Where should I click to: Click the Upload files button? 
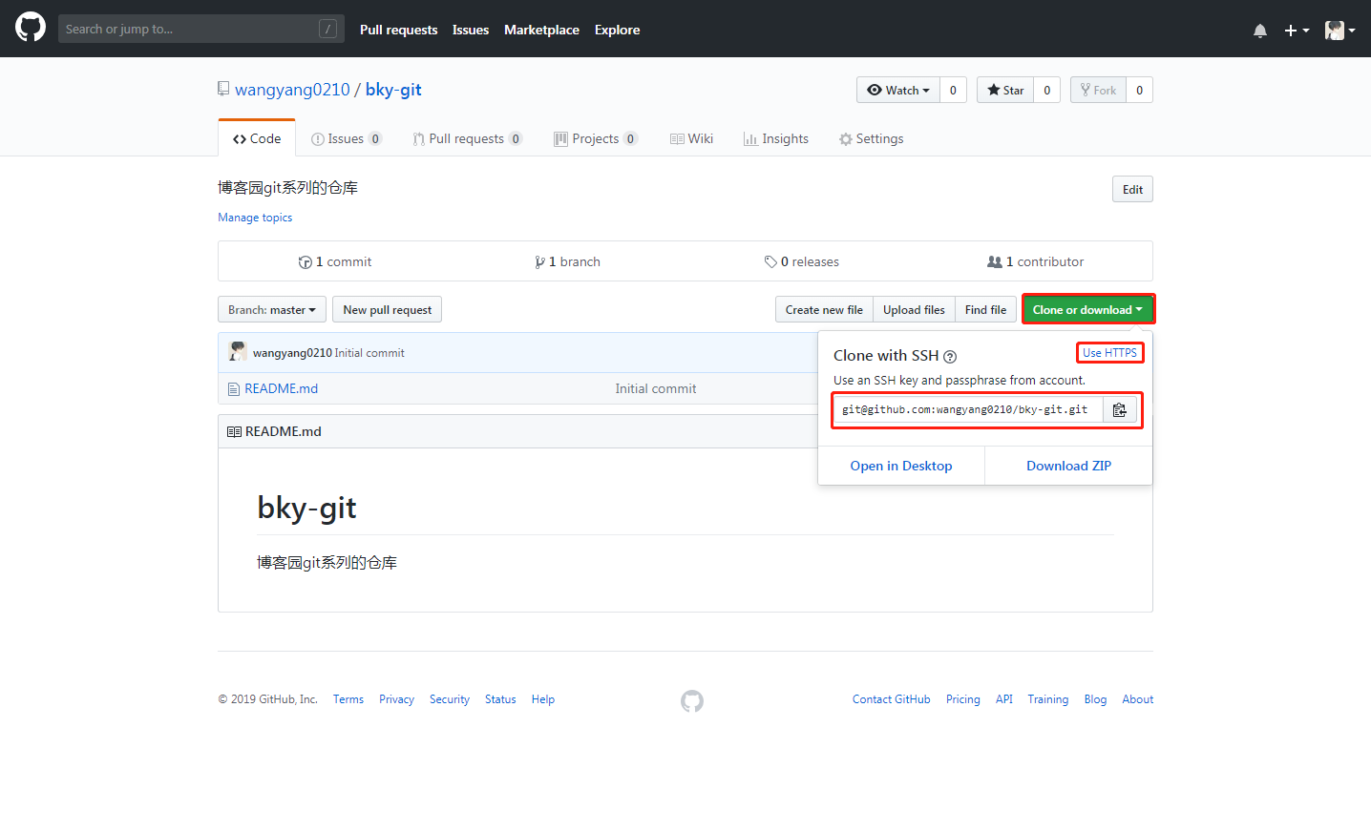pos(914,309)
